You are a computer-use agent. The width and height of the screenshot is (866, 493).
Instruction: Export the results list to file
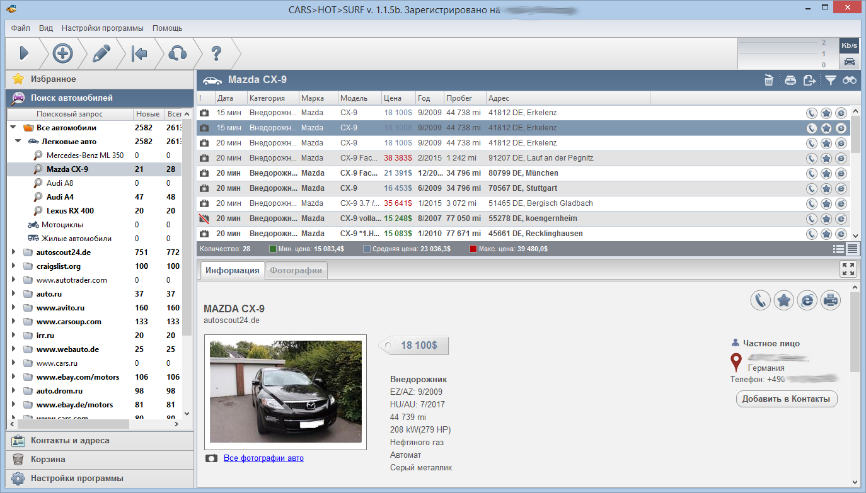pos(810,80)
